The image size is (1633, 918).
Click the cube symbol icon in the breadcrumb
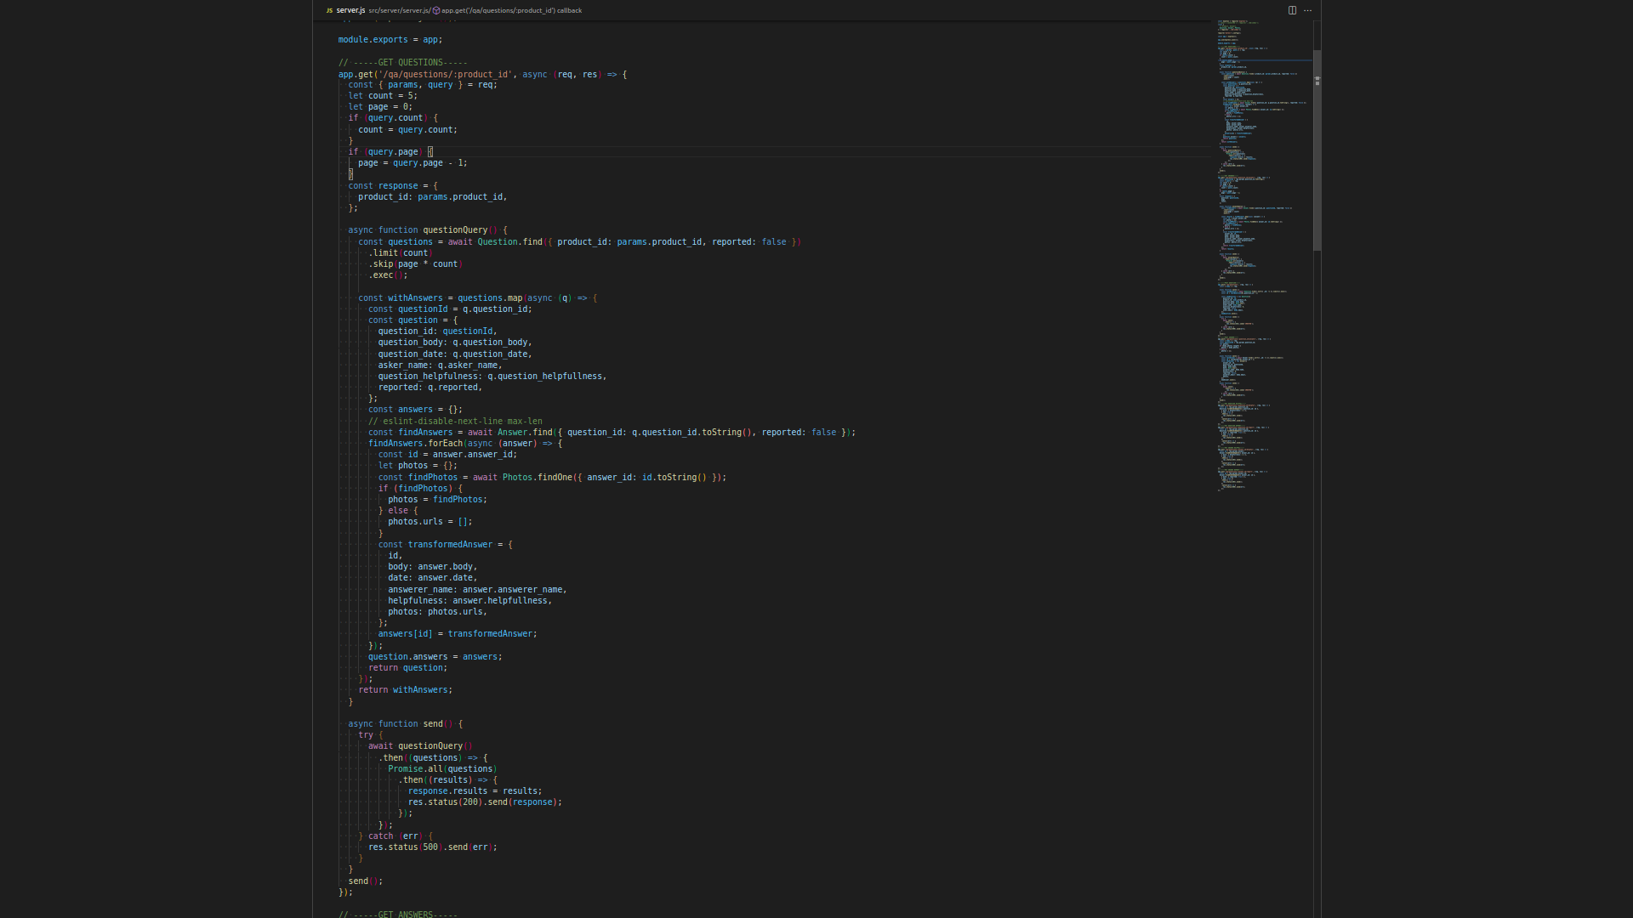pos(436,10)
